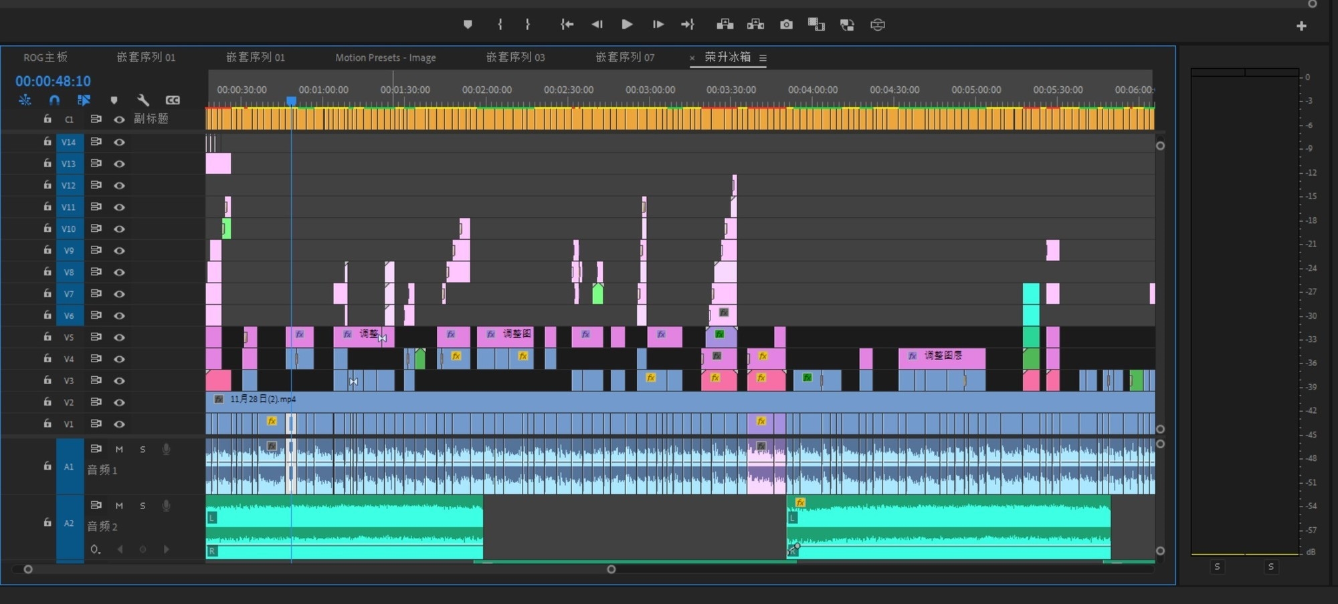Hide track V5 with its eye icon
Image resolution: width=1338 pixels, height=604 pixels.
[119, 337]
